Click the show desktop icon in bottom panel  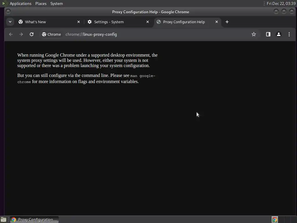(3, 220)
